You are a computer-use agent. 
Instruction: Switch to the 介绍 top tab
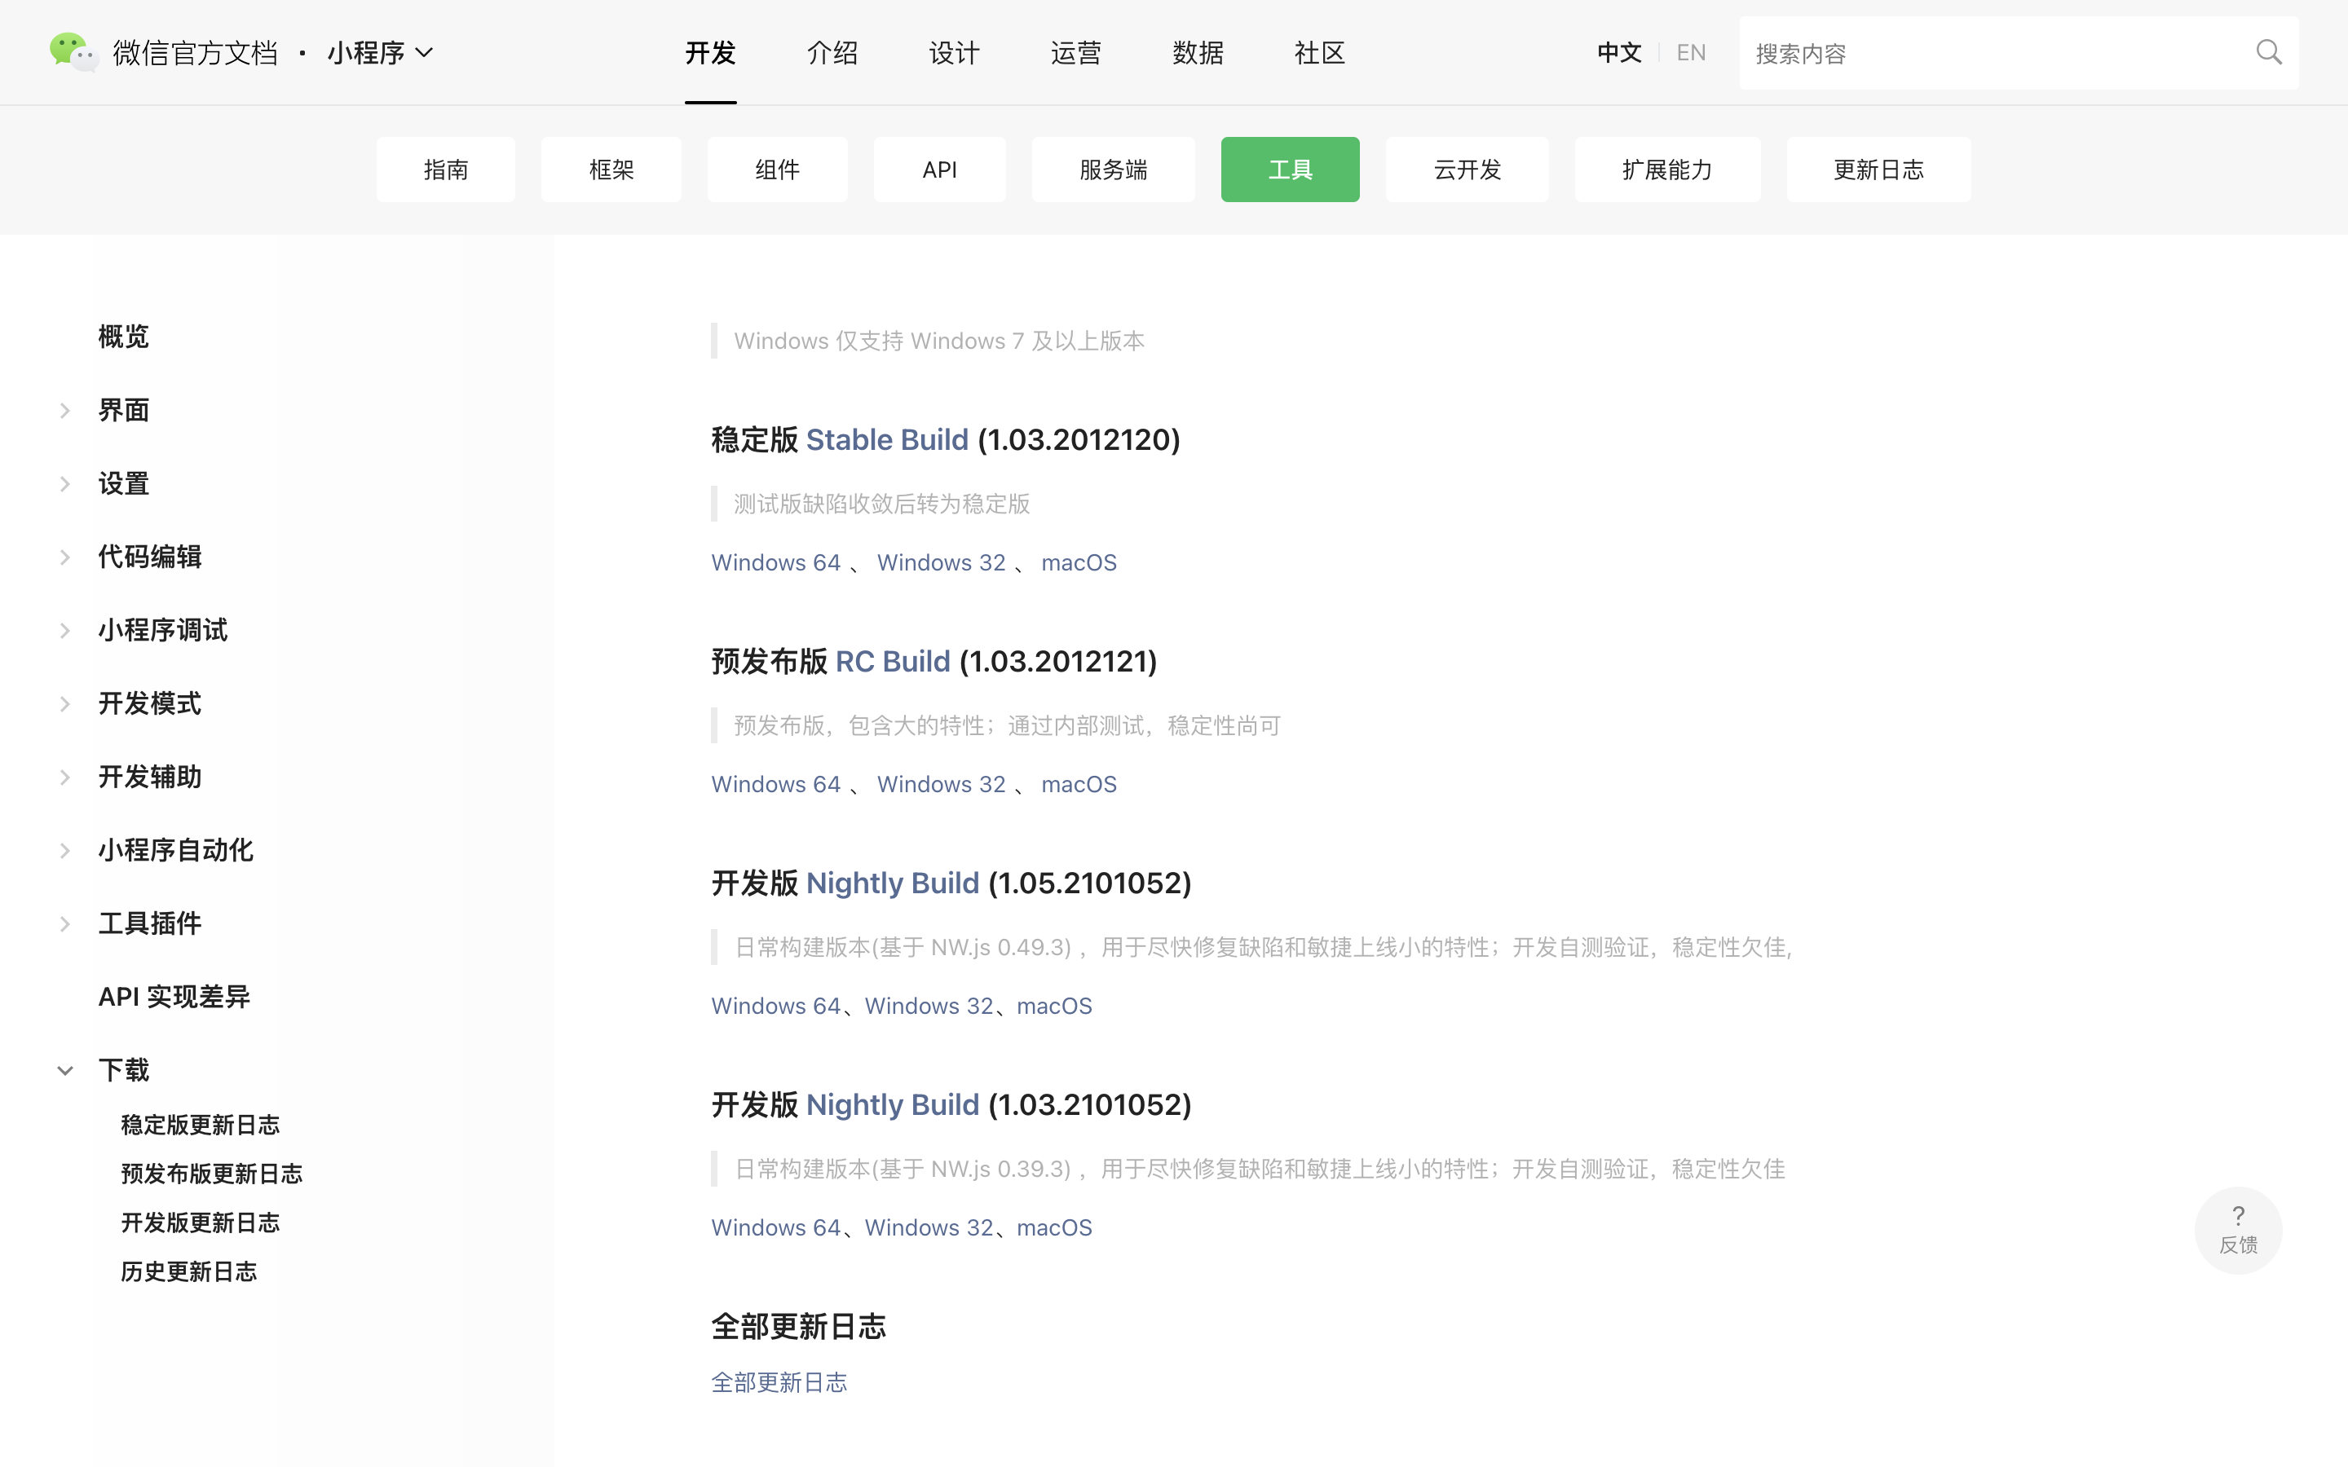point(832,52)
